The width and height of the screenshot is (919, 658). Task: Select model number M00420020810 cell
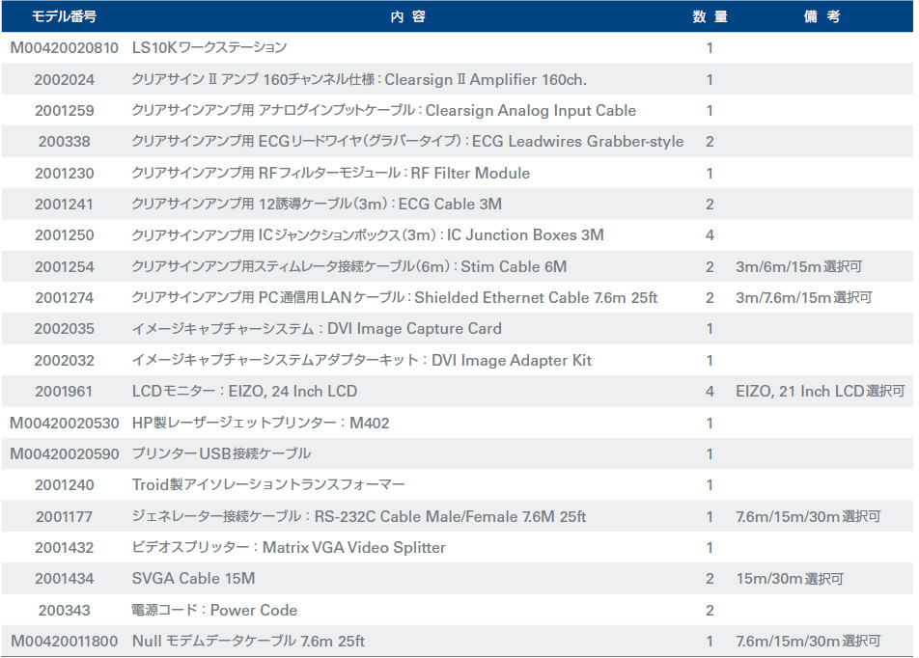(64, 47)
